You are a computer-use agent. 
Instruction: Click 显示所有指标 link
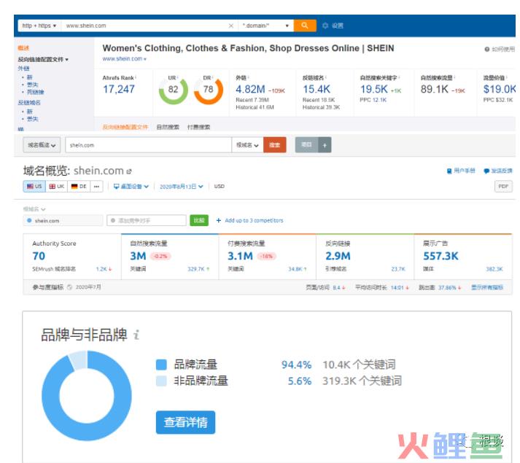(x=487, y=287)
